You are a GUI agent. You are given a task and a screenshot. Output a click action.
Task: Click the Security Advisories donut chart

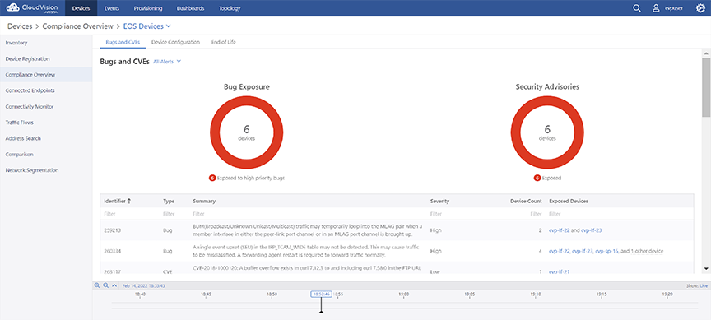point(547,132)
